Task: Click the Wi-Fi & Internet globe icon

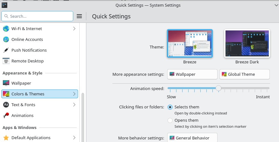Action: pyautogui.click(x=6, y=29)
